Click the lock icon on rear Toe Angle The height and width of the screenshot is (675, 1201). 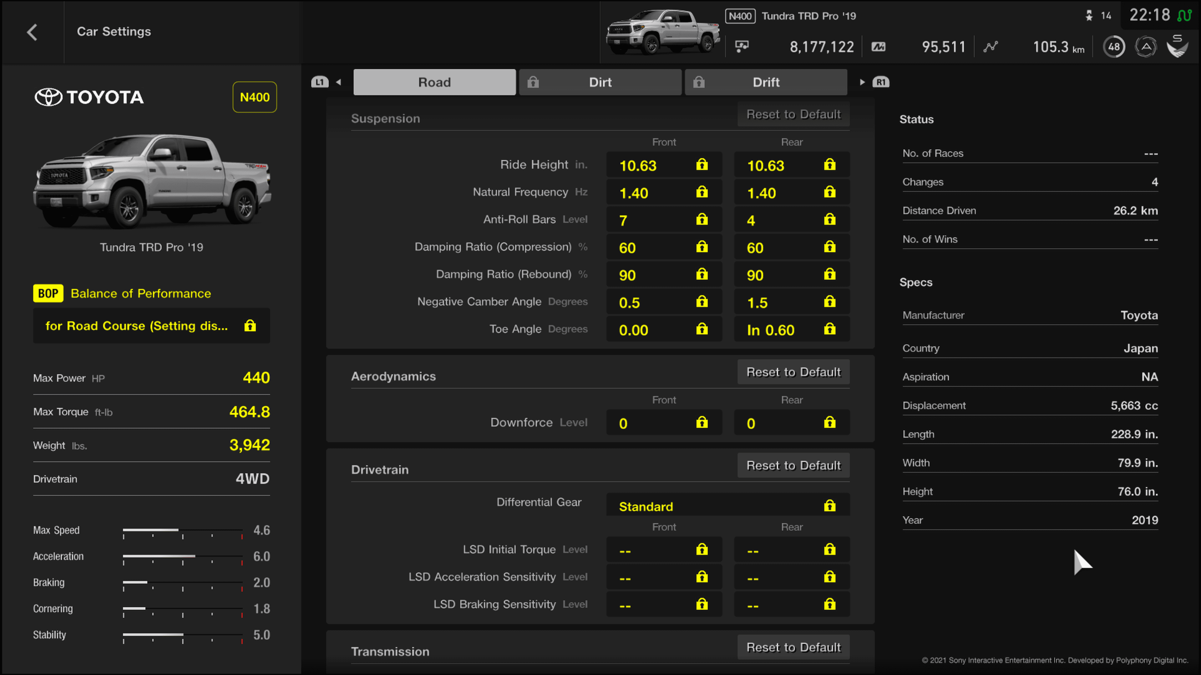point(829,329)
